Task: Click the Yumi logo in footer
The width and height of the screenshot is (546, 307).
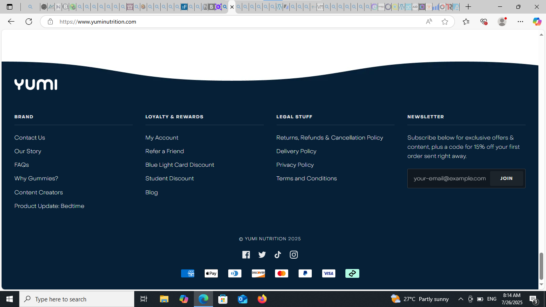Action: (x=36, y=84)
